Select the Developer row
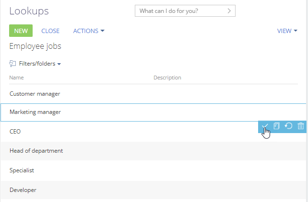The height and width of the screenshot is (202, 308). [x=154, y=190]
